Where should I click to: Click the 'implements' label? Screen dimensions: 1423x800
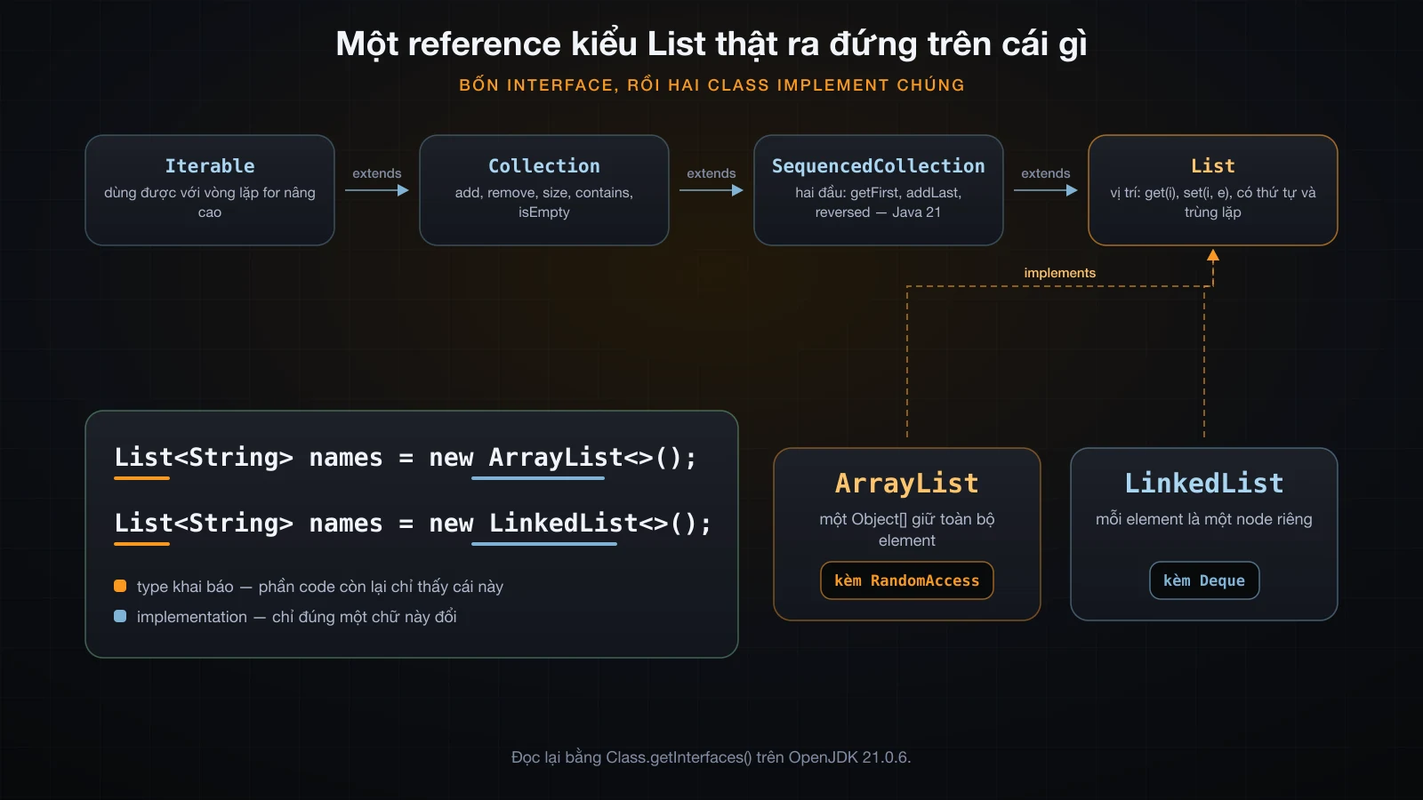(1060, 273)
